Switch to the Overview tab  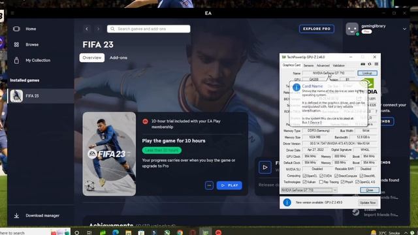(x=92, y=57)
